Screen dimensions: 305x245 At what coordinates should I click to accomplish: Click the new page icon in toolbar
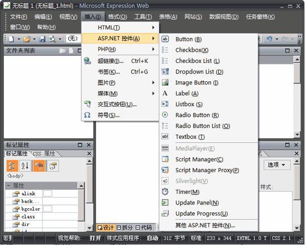click(11, 39)
